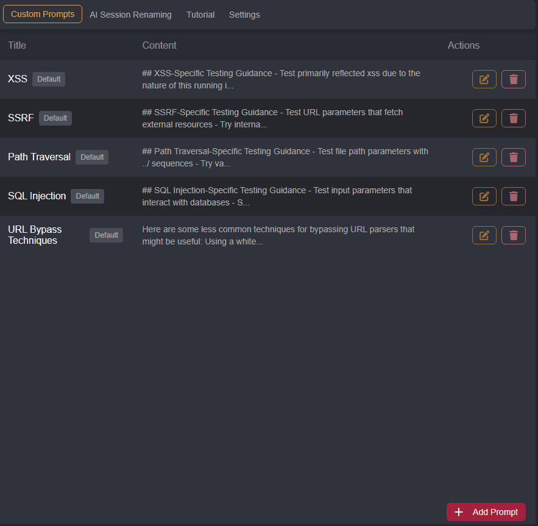Select the Custom Prompts tab
Screen dimensions: 538x526
pyautogui.click(x=42, y=13)
